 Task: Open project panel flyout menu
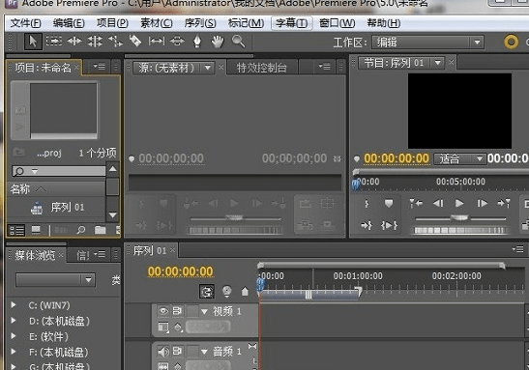tap(100, 67)
